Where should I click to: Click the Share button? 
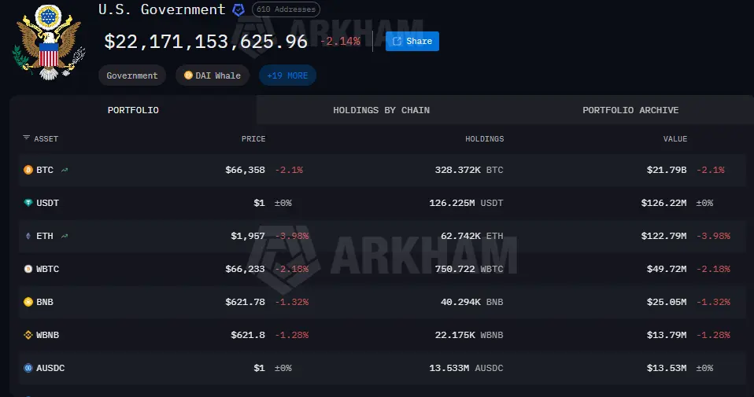tap(412, 42)
